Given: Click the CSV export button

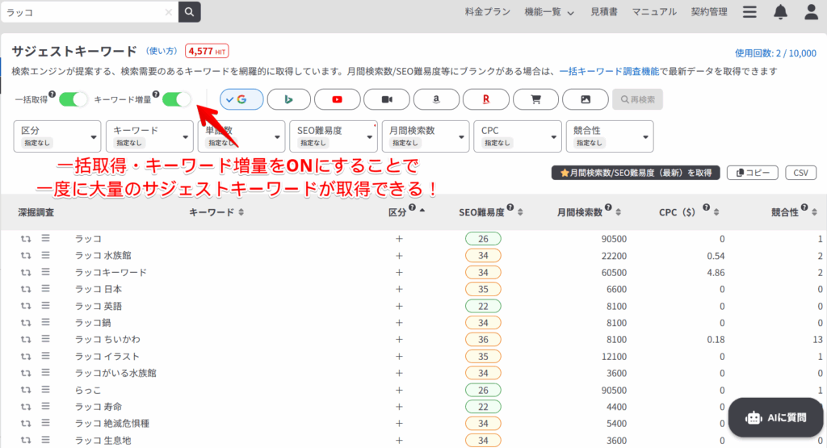Looking at the screenshot, I should tap(800, 173).
